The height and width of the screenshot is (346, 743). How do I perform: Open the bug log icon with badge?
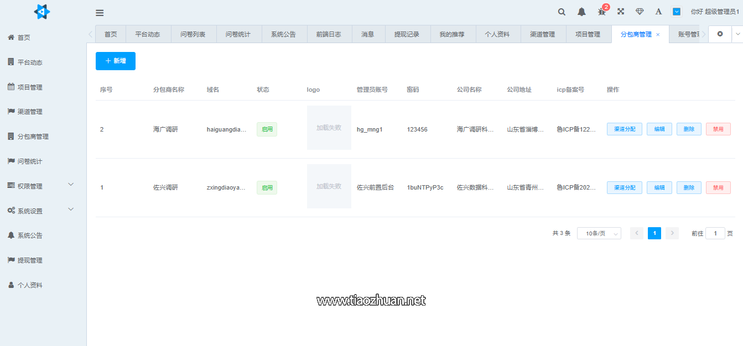(x=601, y=12)
